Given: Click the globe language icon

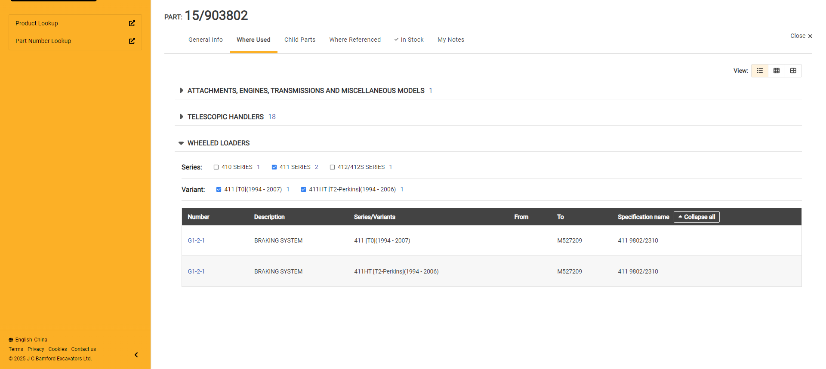Looking at the screenshot, I should [x=11, y=340].
